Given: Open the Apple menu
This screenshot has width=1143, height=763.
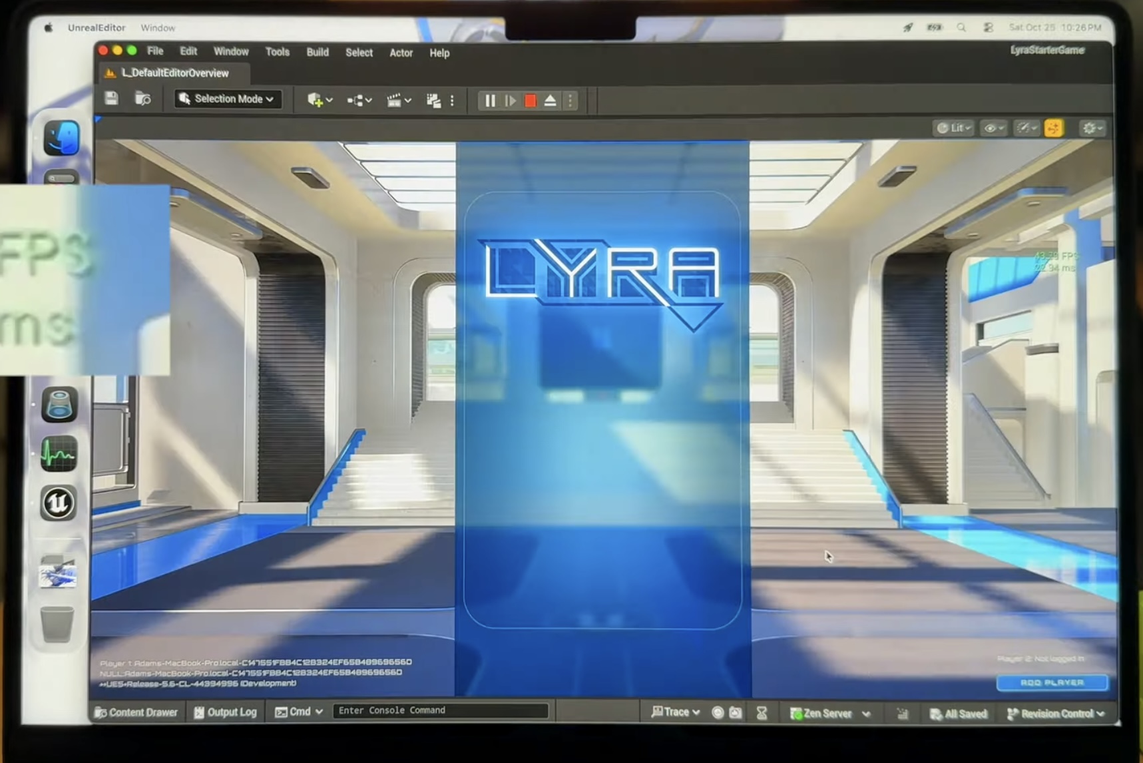Looking at the screenshot, I should tap(48, 27).
